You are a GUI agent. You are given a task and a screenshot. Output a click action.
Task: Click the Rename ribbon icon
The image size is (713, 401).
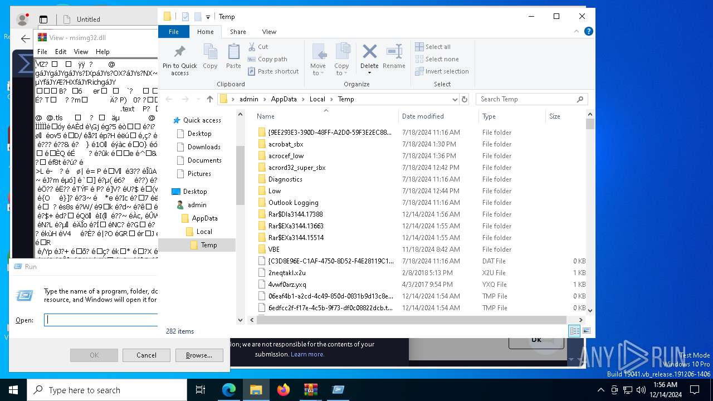(394, 57)
